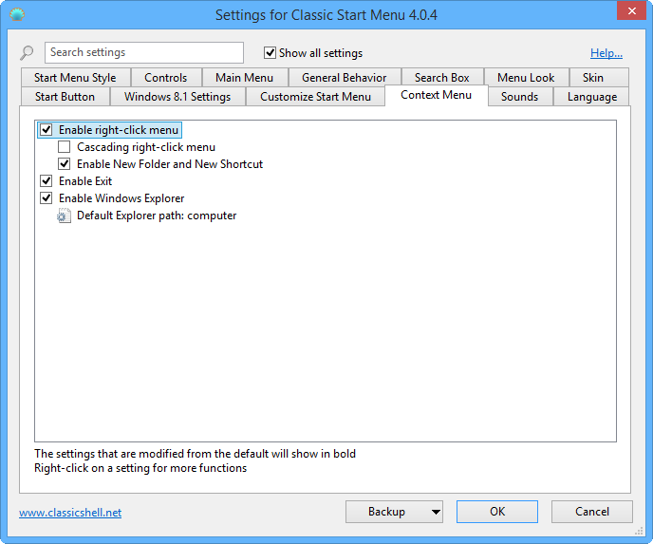The image size is (653, 544).
Task: Click the Default Explorer path setting icon
Action: point(64,216)
